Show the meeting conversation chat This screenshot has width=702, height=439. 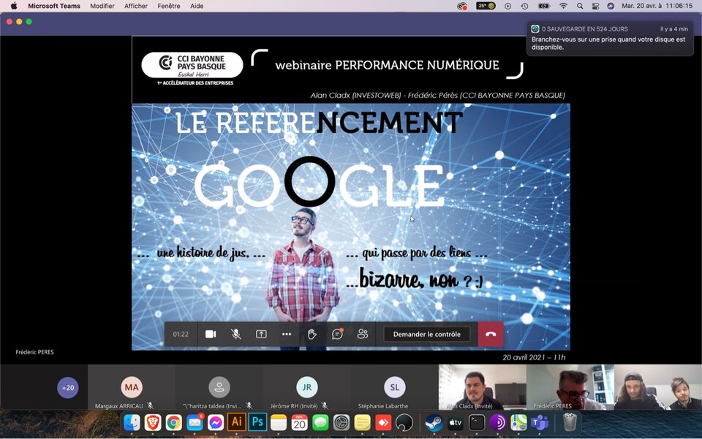tap(337, 335)
